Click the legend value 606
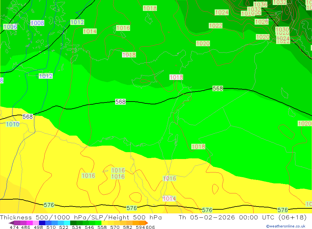The image size is (312, 229). point(150,227)
